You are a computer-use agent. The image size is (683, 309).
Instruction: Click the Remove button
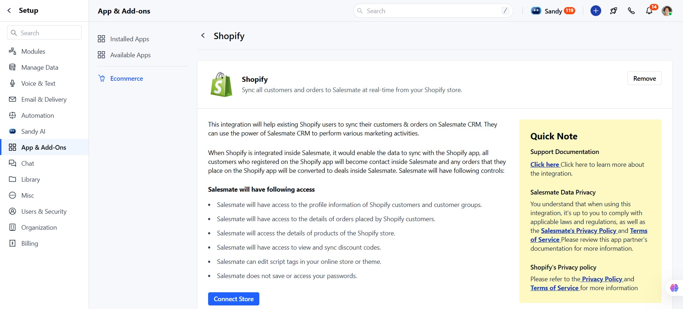(x=644, y=78)
